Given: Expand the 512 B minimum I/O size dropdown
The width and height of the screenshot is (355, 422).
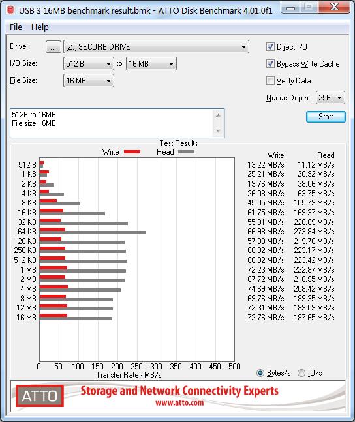Looking at the screenshot, I should point(89,64).
